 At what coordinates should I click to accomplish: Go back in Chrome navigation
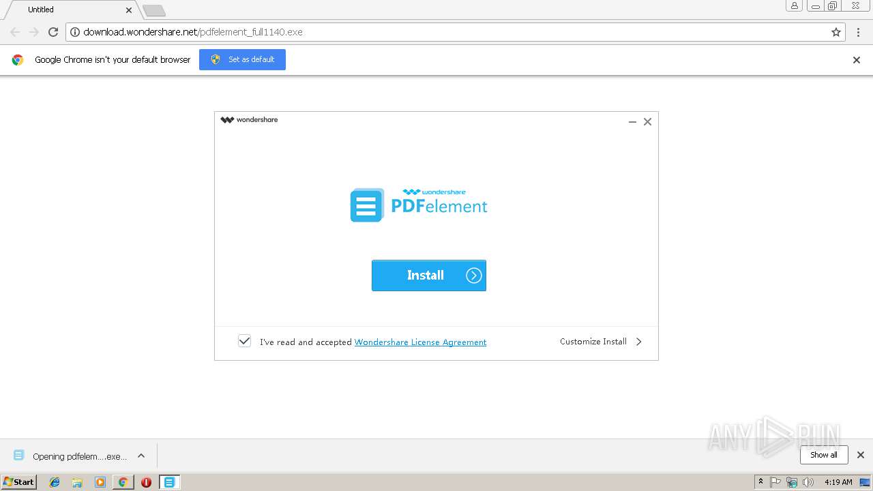click(x=15, y=32)
